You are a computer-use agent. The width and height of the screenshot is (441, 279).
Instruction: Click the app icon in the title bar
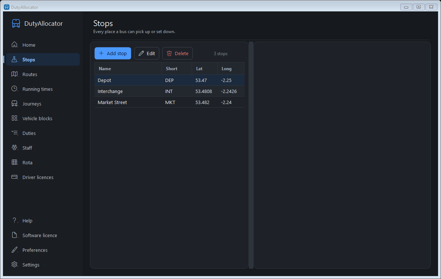7,7
